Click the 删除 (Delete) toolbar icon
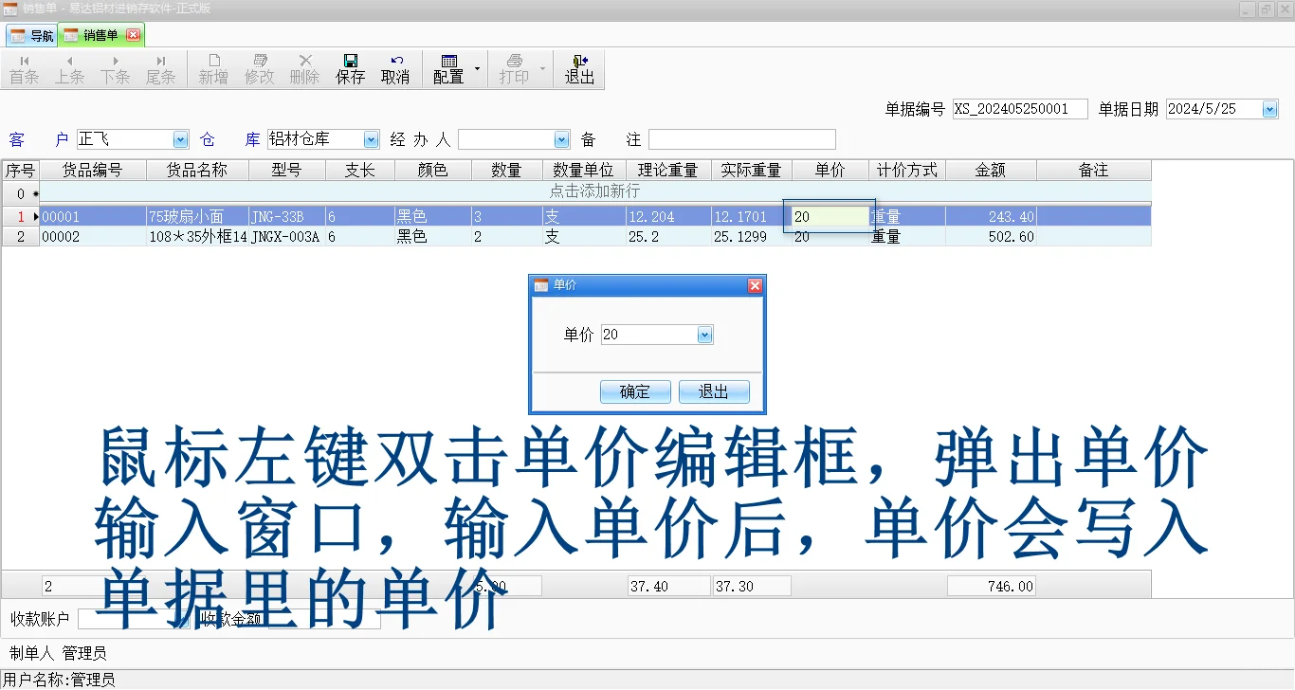The width and height of the screenshot is (1295, 690). (x=304, y=68)
